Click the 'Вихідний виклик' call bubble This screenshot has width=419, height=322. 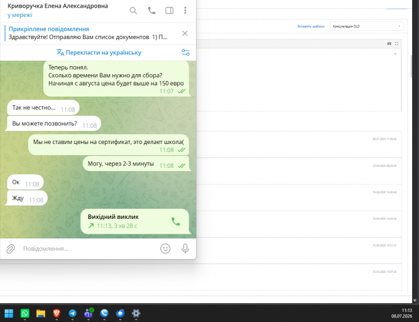134,221
